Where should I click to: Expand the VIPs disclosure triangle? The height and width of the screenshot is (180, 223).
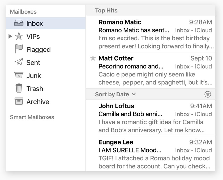10,36
